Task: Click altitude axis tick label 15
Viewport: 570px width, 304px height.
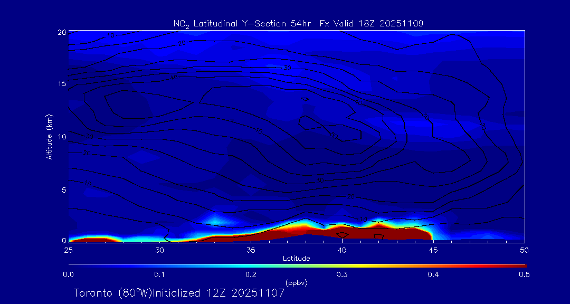Action: (x=61, y=83)
